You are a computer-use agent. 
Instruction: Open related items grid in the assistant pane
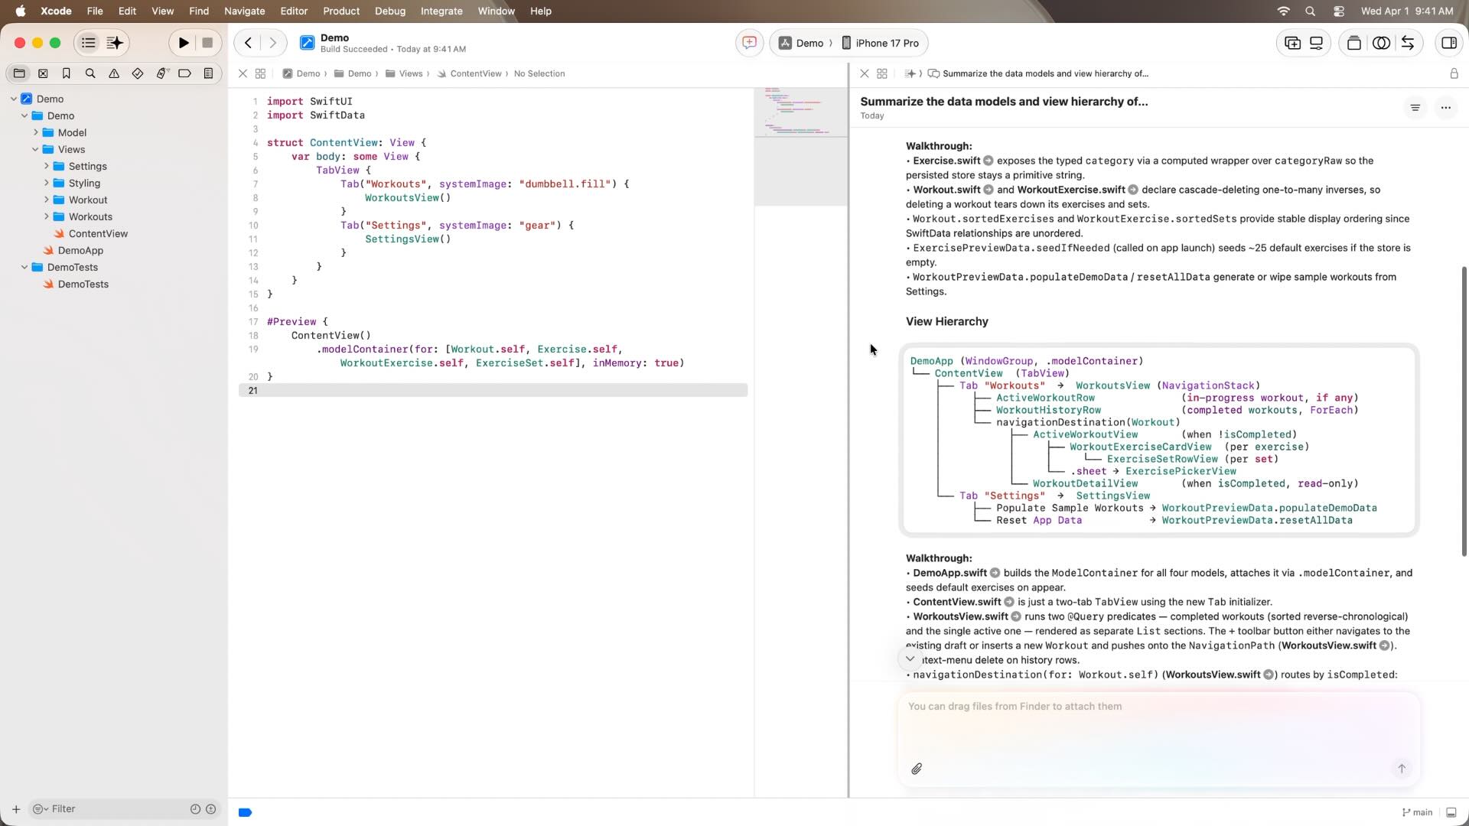(881, 73)
